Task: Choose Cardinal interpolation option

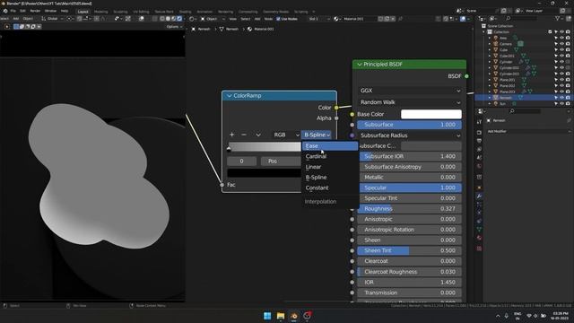Action: coord(330,156)
